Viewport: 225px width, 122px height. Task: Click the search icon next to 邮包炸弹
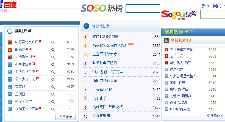click(53, 50)
